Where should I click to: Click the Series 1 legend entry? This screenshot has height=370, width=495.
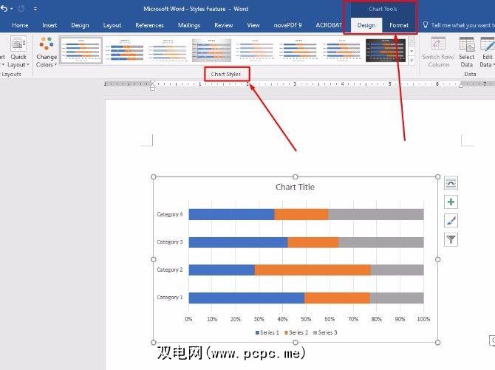[267, 332]
